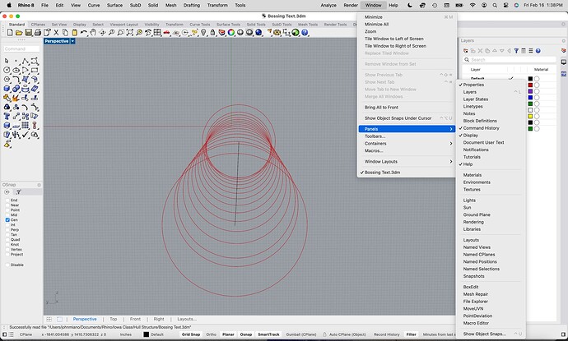The width and height of the screenshot is (568, 341).
Task: Click the red car Set CPlane icon
Action: [x=166, y=33]
